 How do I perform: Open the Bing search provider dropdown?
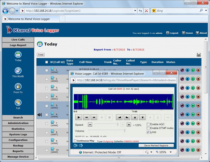[206, 10]
